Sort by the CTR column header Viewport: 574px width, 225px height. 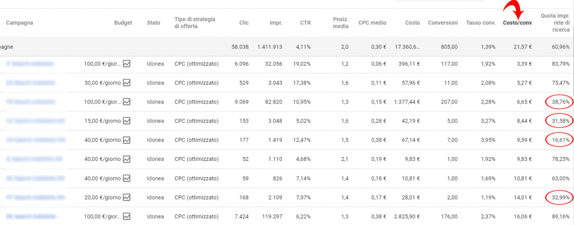(x=305, y=23)
